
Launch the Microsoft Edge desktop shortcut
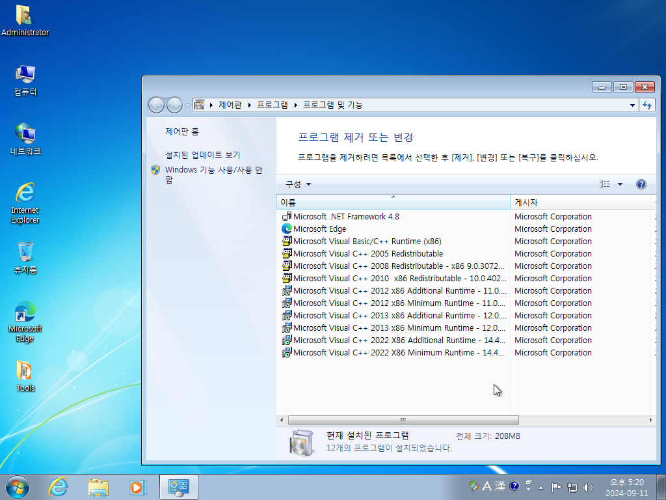point(25,322)
